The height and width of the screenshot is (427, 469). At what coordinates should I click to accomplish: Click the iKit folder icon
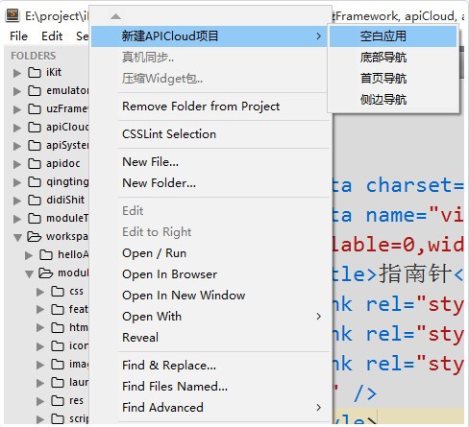tap(35, 73)
